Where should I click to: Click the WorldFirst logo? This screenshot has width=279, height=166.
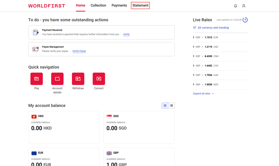[x=47, y=6]
